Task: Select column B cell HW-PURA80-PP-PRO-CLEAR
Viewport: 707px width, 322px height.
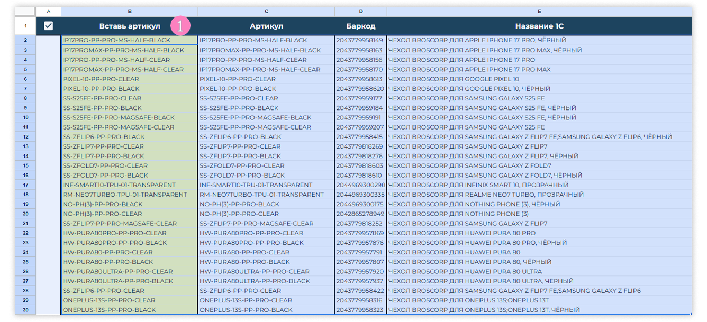Action: [130, 252]
